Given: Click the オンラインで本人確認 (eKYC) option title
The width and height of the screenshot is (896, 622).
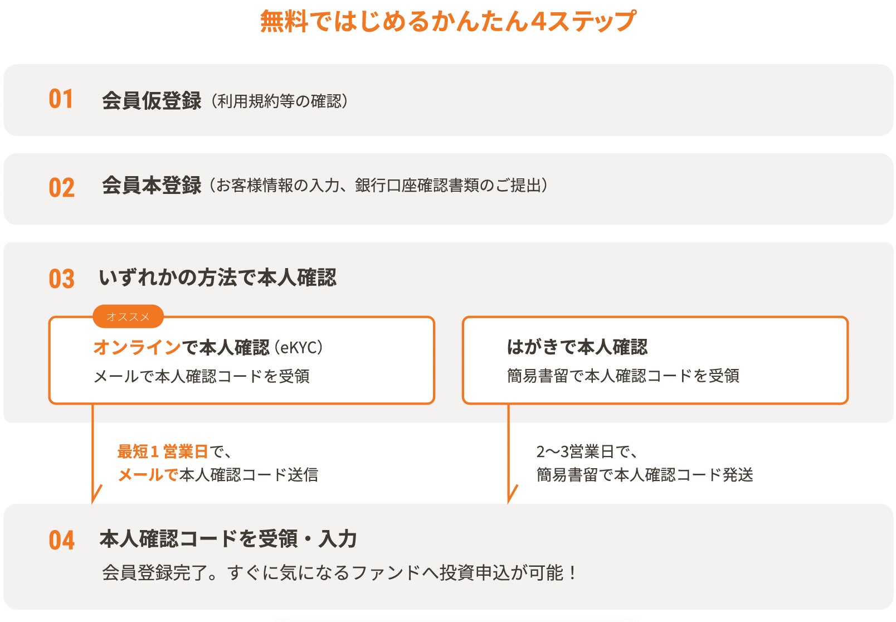Looking at the screenshot, I should coord(208,347).
